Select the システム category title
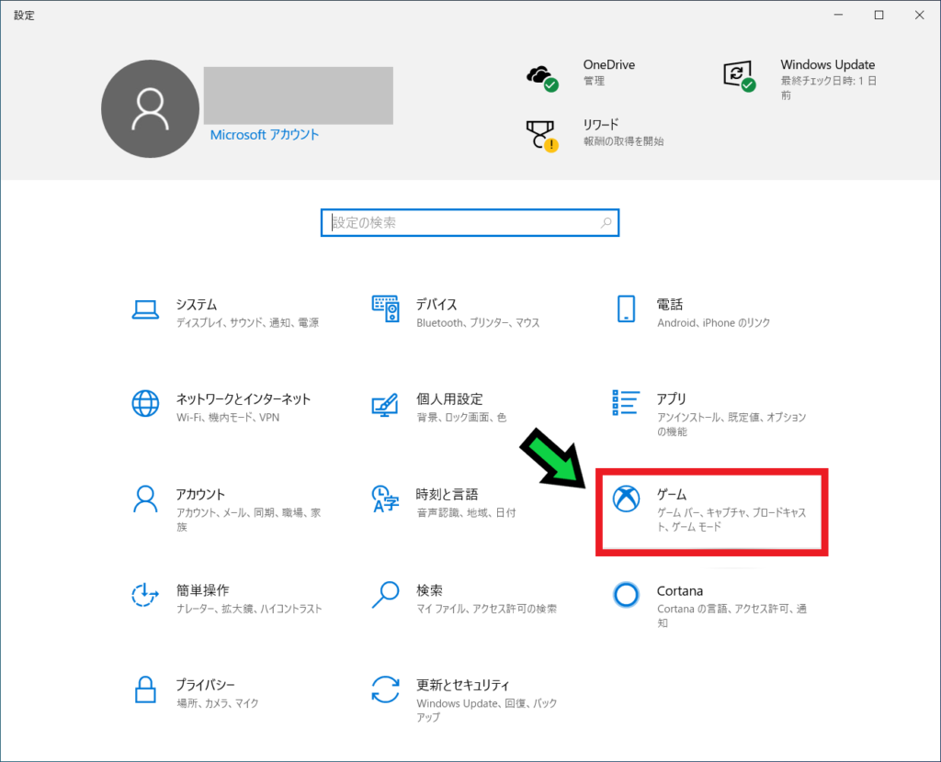941x762 pixels. point(197,304)
